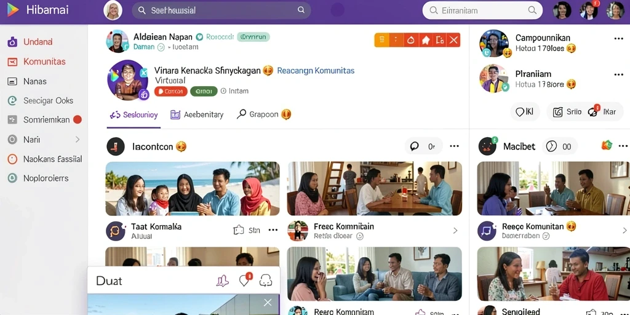Open the third top-right user avatar
The width and height of the screenshot is (630, 315).
click(x=615, y=10)
